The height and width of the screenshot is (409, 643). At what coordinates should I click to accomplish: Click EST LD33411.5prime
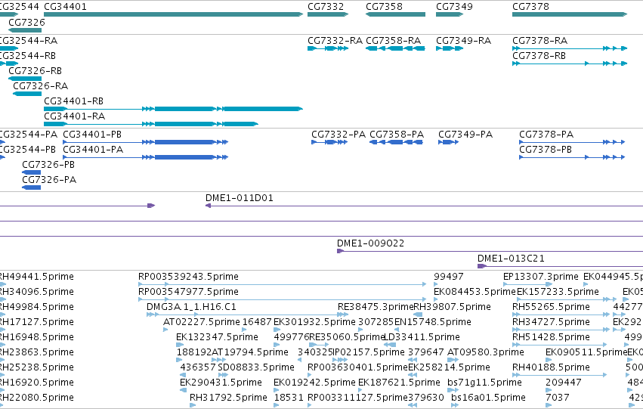click(x=422, y=337)
